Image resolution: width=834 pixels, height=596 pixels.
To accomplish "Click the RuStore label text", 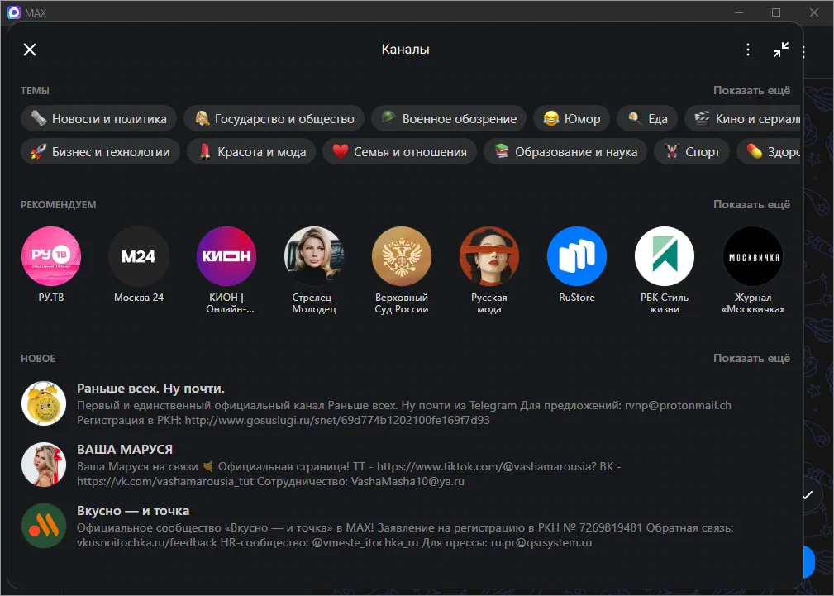I will click(577, 298).
